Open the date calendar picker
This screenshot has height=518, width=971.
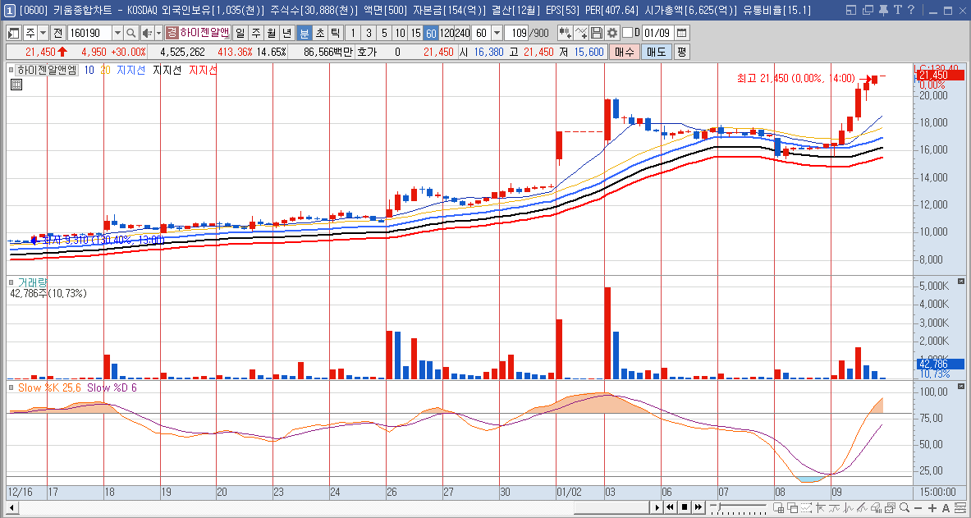click(x=682, y=33)
